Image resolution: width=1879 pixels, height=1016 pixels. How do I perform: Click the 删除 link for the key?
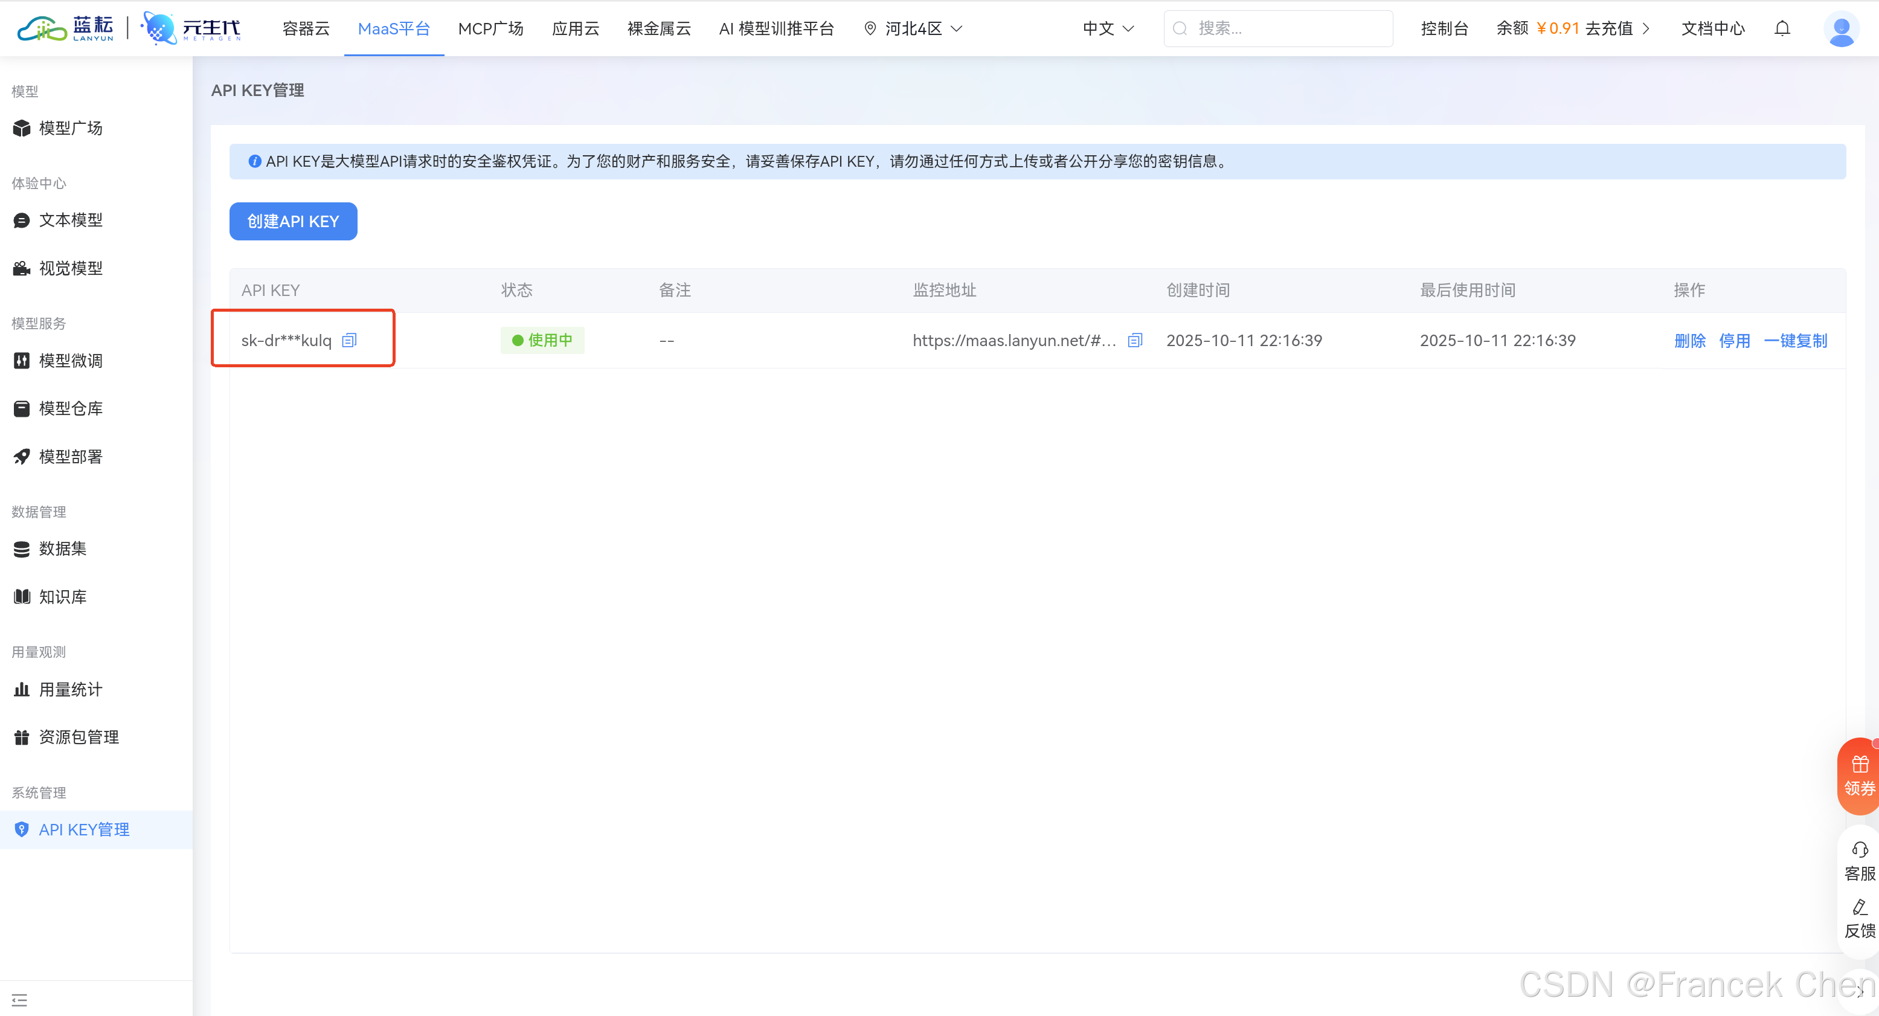[1689, 340]
